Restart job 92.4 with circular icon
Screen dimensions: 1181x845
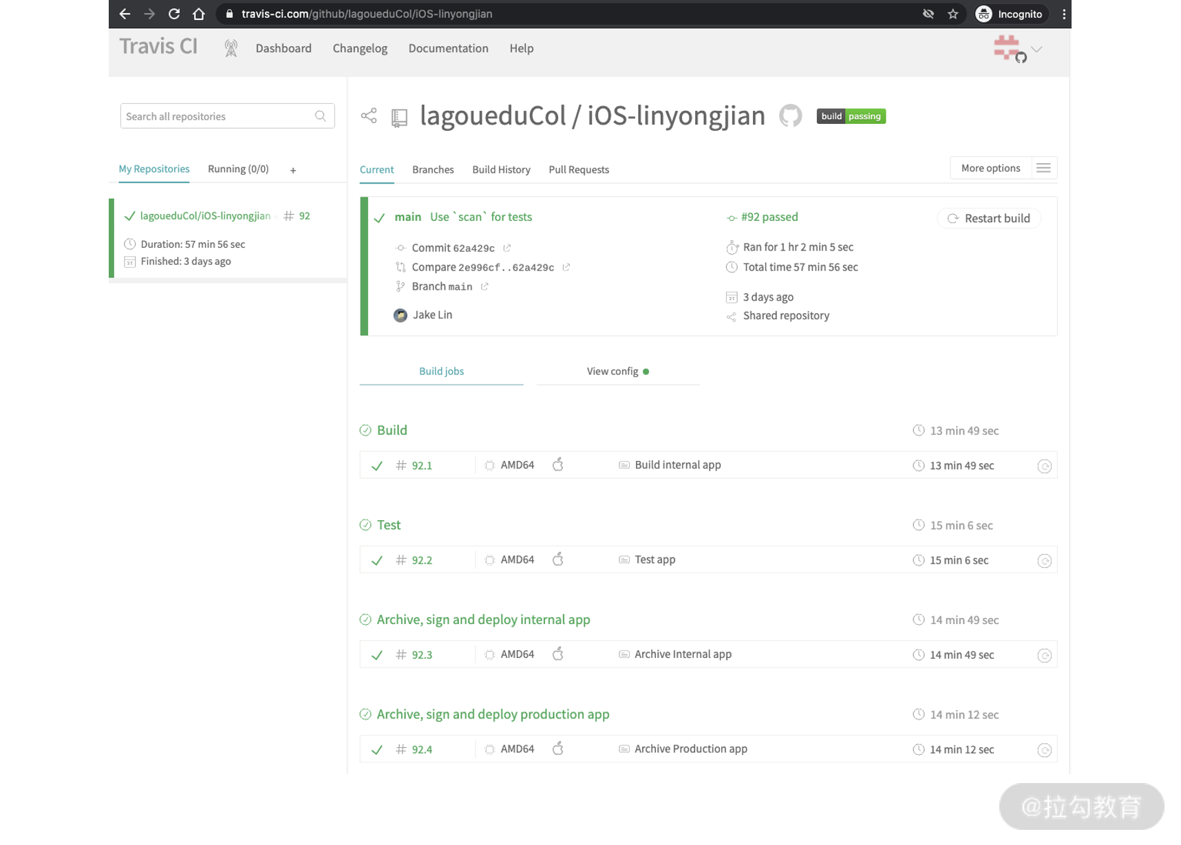click(1044, 750)
